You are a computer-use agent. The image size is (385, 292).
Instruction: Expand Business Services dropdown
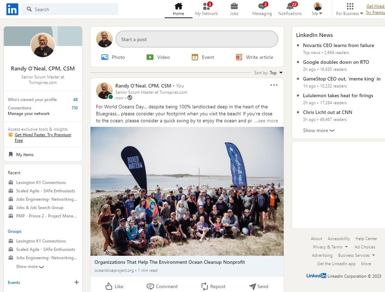(356, 255)
